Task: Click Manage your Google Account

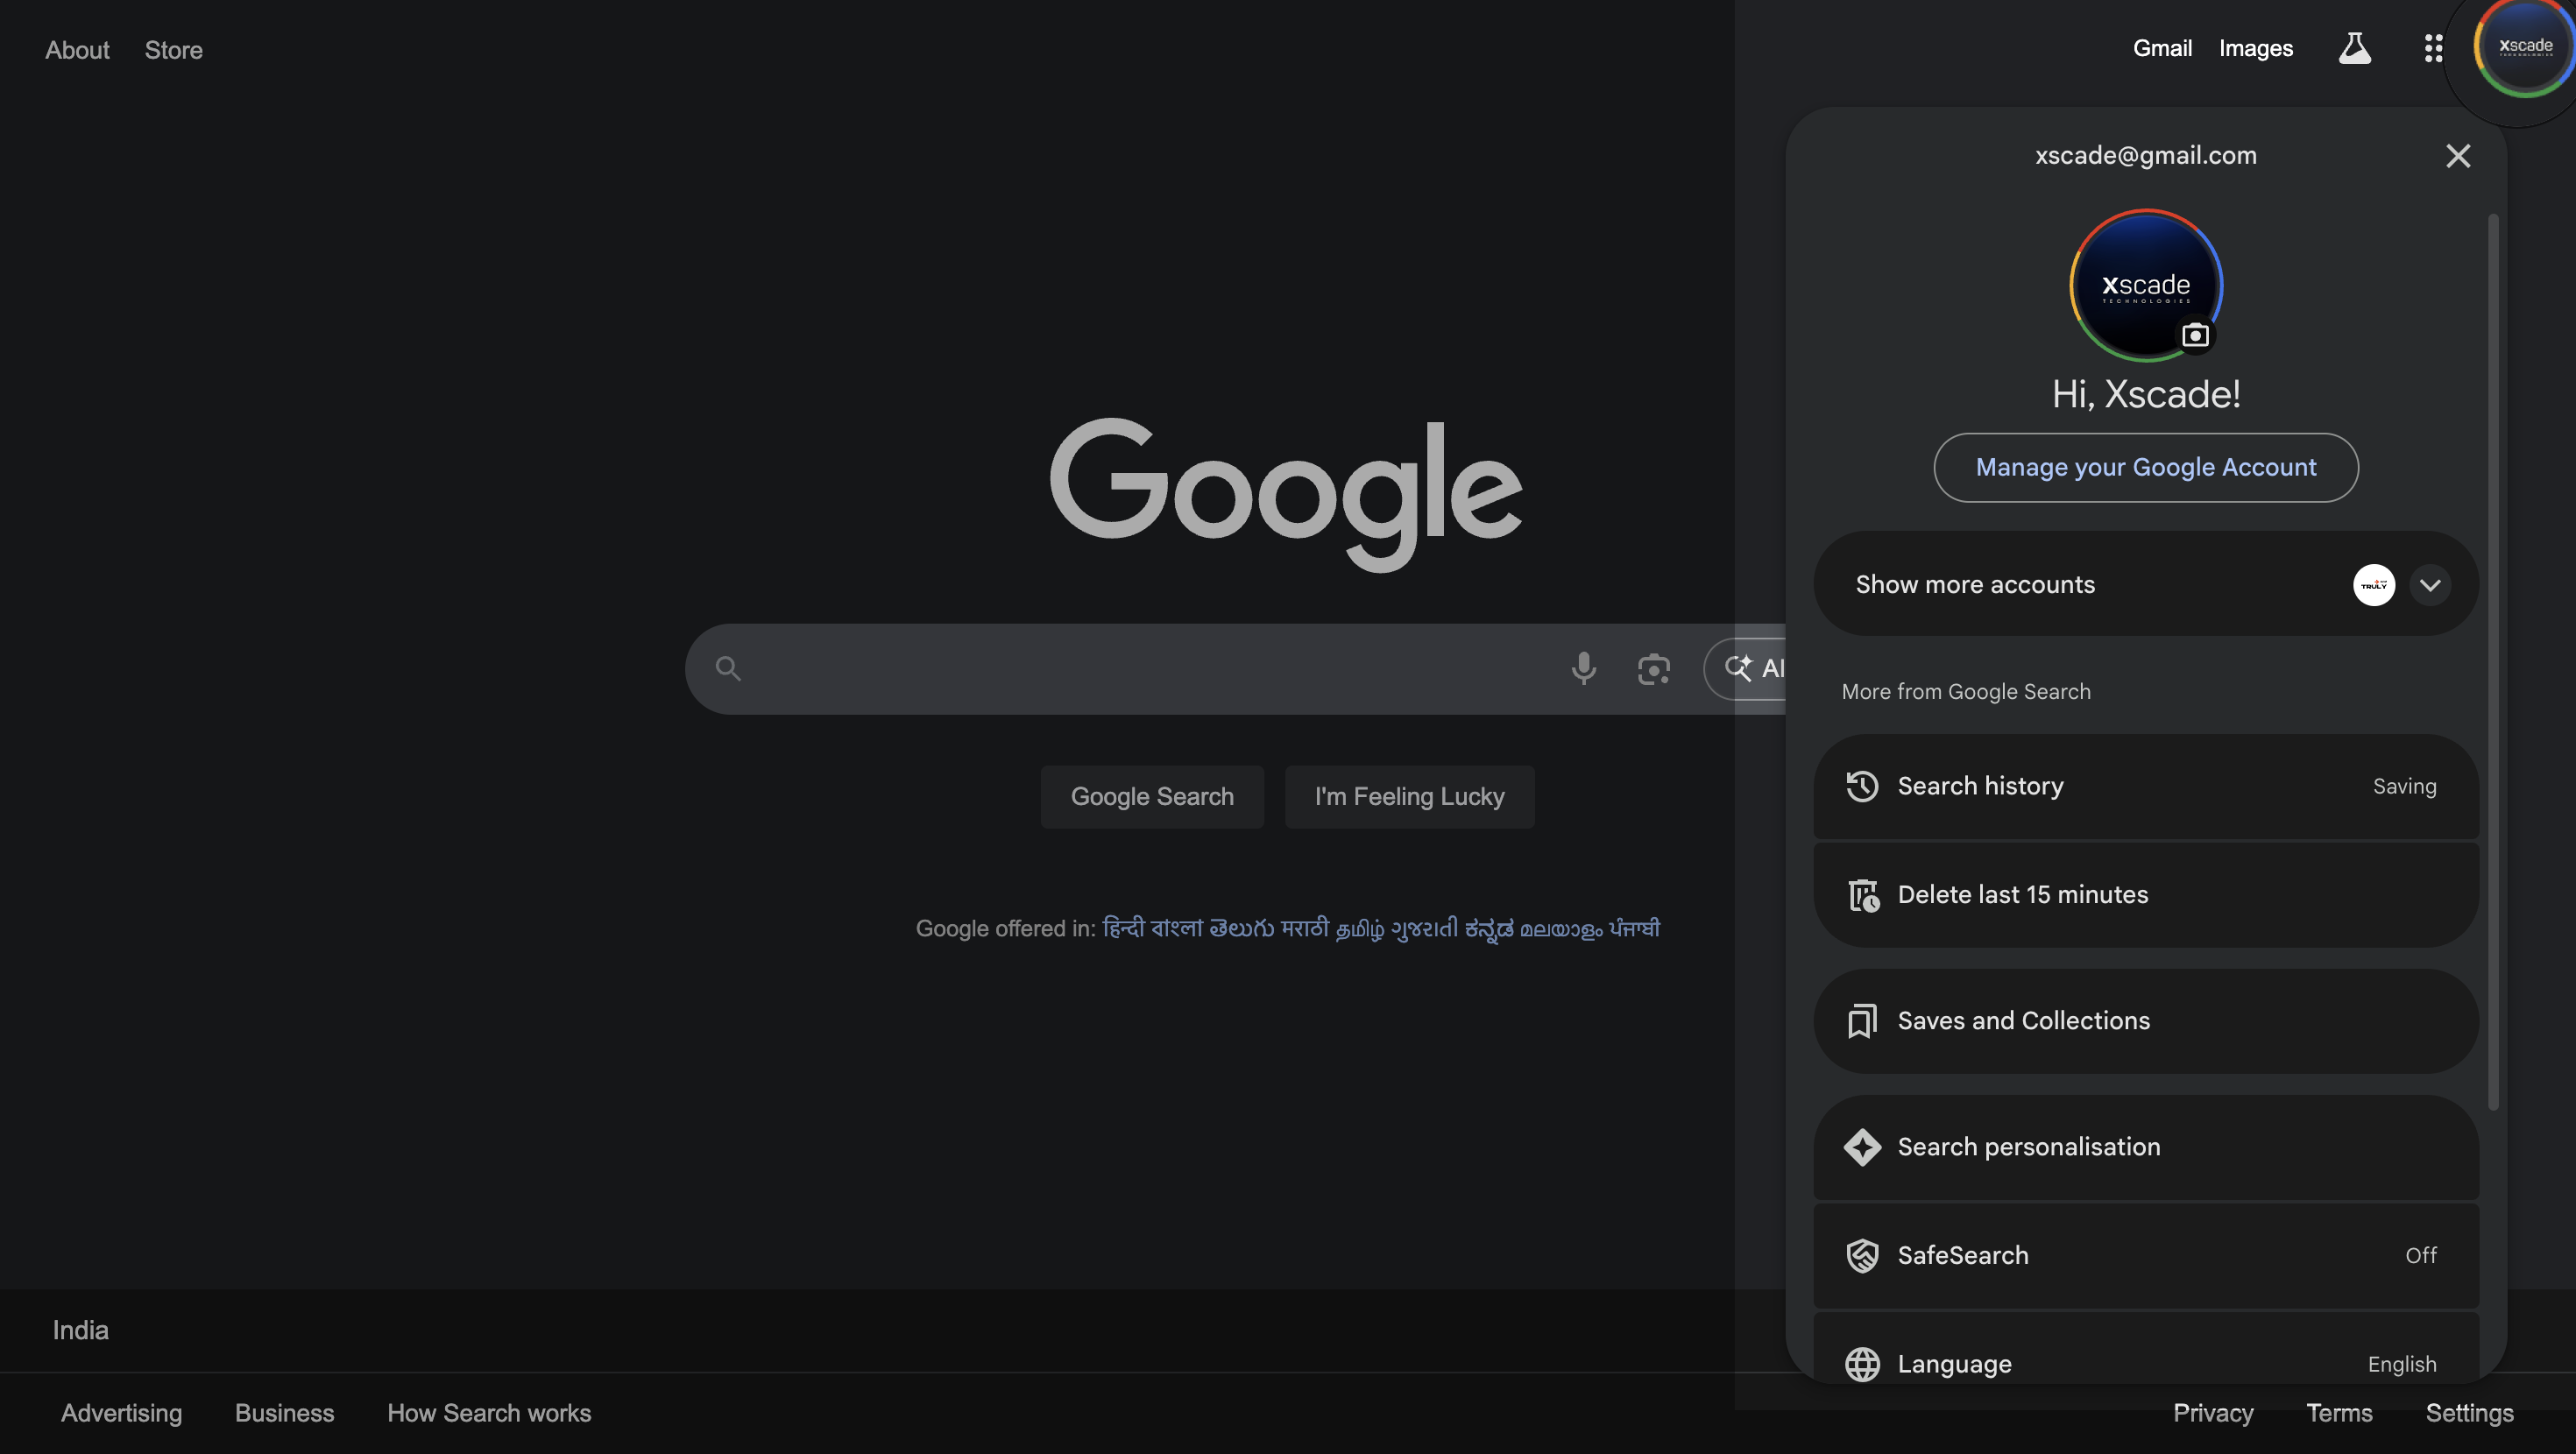Action: [x=2145, y=467]
